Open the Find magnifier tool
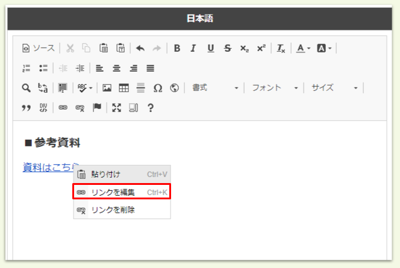The height and width of the screenshot is (268, 400). [27, 88]
